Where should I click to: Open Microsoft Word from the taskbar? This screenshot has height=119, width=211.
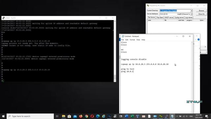click(x=126, y=116)
